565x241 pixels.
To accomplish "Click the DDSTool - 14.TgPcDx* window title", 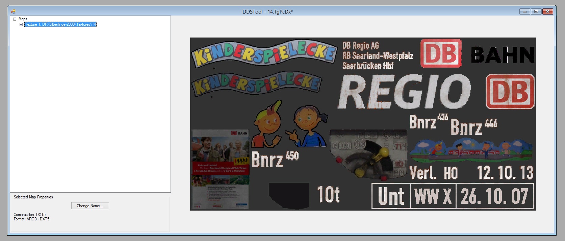I will 267,11.
